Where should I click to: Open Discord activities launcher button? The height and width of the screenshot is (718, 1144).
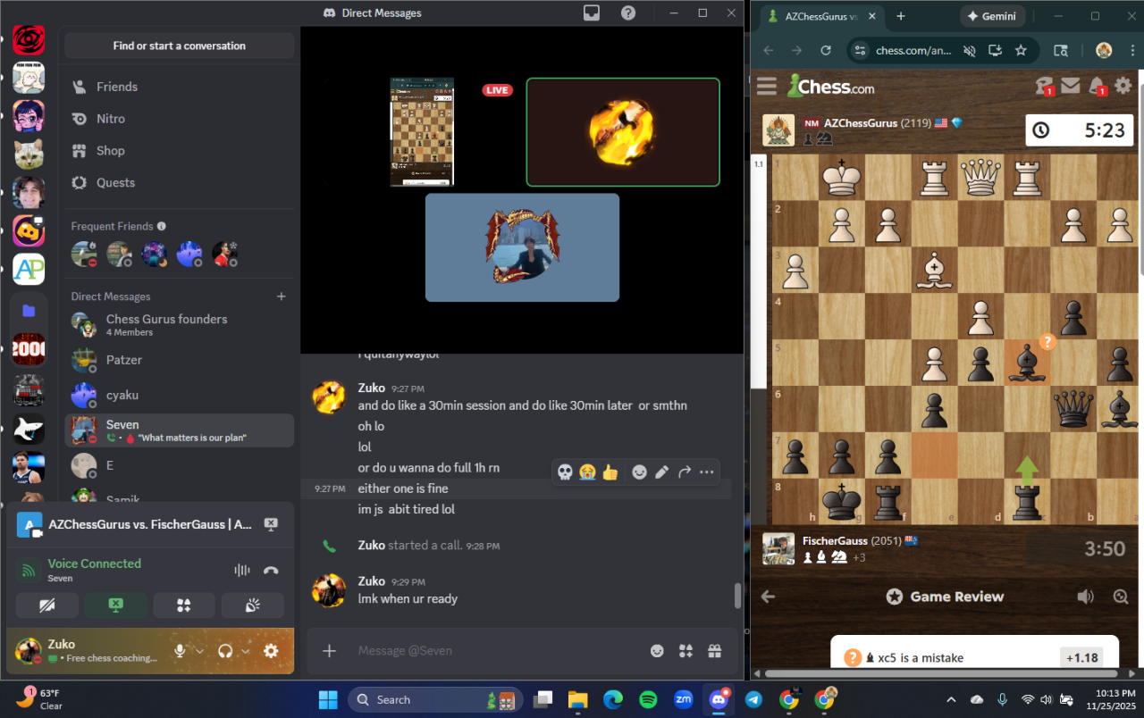click(x=184, y=605)
